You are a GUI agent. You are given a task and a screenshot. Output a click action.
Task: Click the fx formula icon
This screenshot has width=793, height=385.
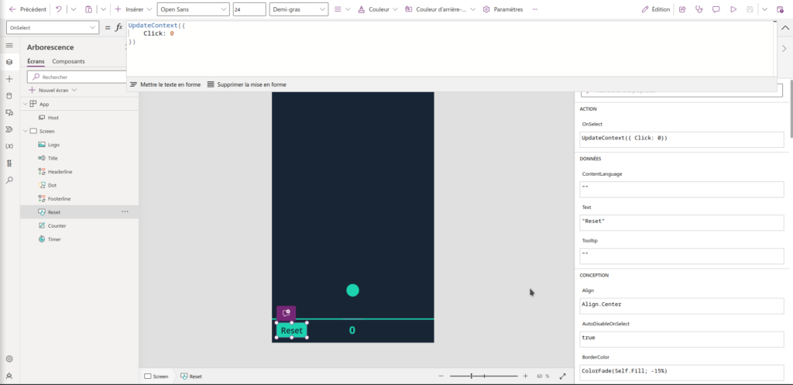118,28
